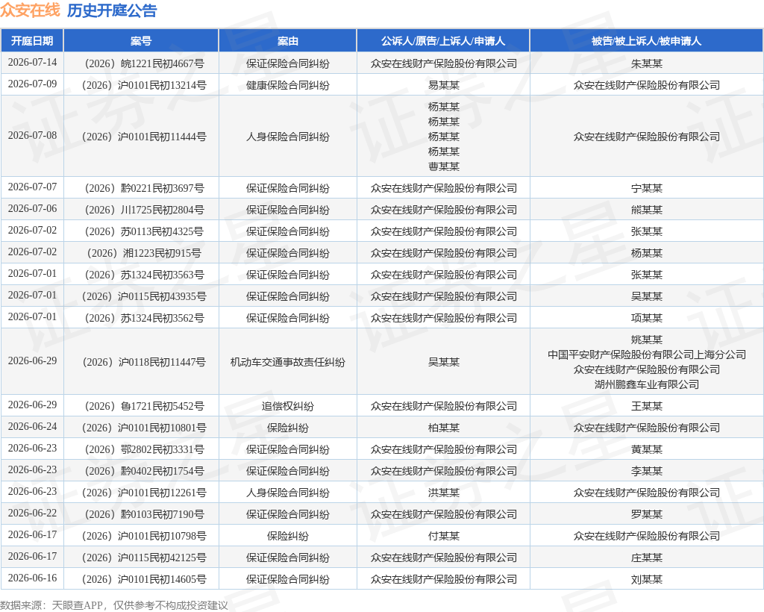Click the 公诉人/原告/上诉人/申请人 column header
764x612 pixels.
[443, 41]
